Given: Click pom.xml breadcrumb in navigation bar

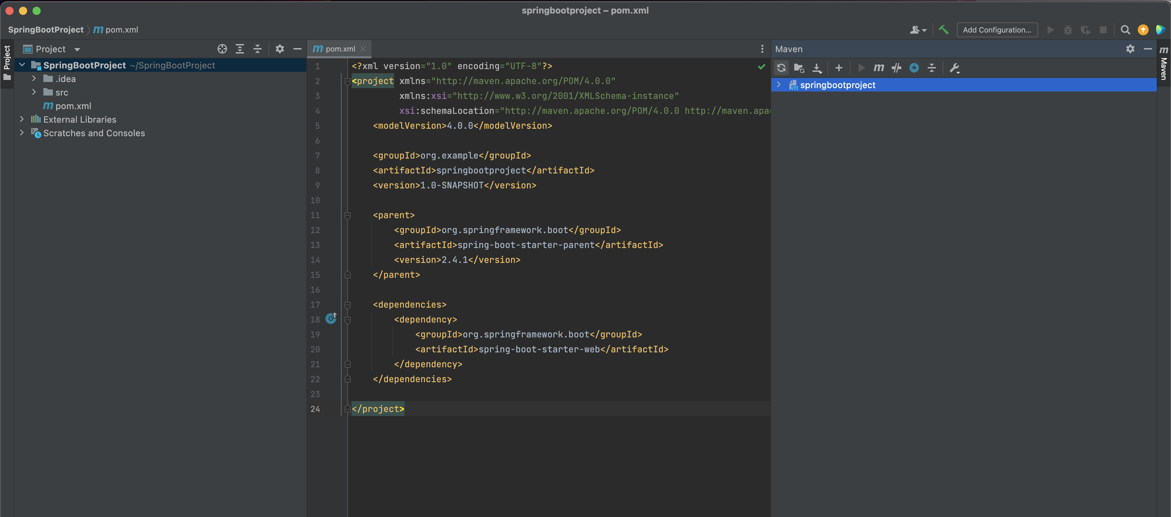Looking at the screenshot, I should click(116, 29).
